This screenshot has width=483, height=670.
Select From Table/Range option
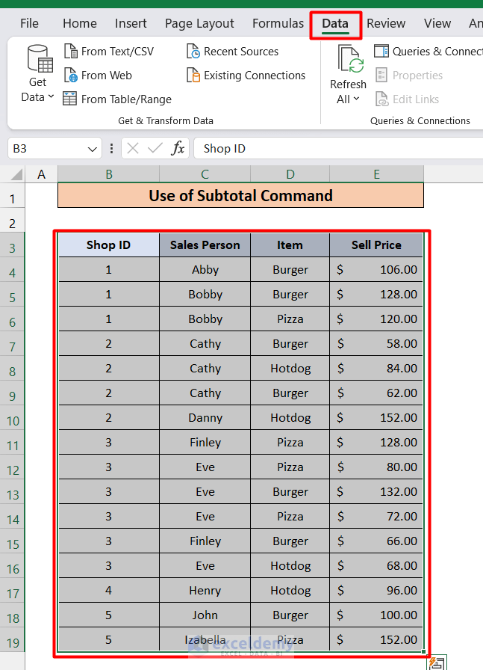[x=117, y=99]
